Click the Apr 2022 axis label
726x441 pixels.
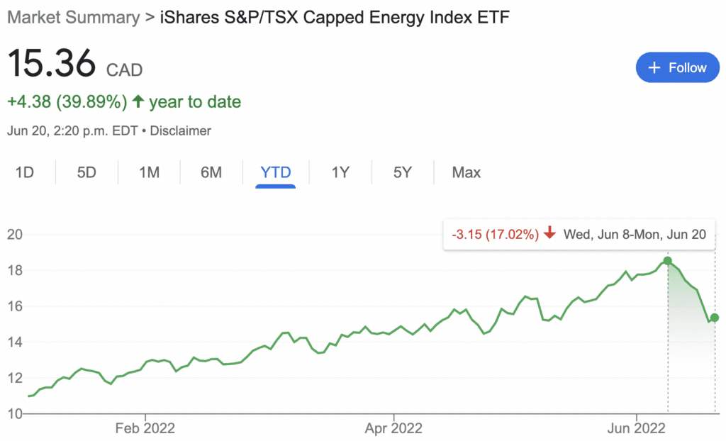393,428
